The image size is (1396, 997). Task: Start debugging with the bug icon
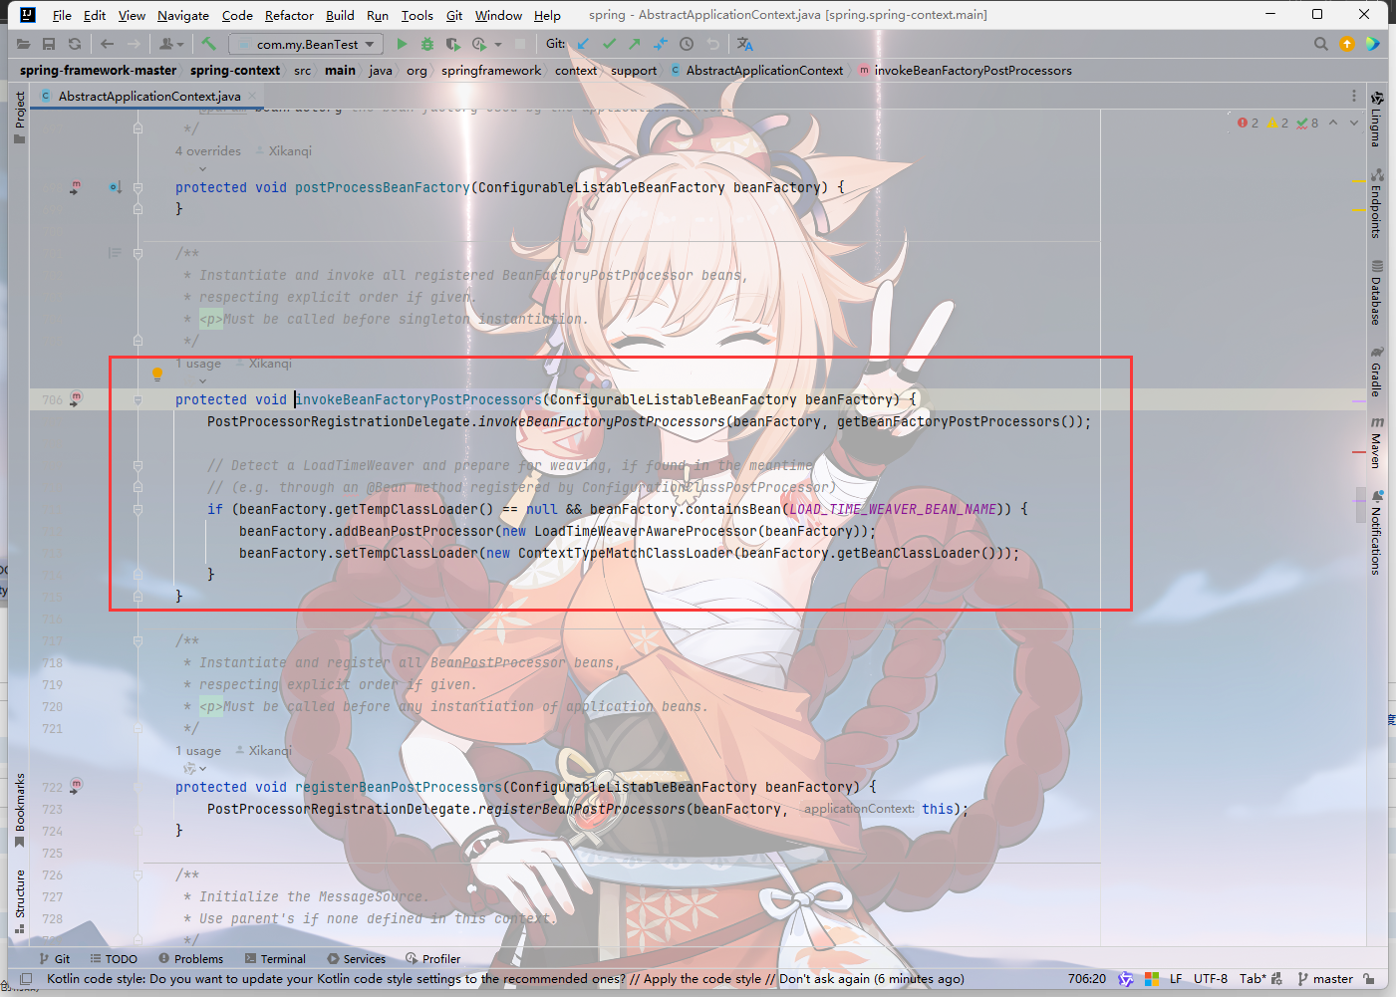(427, 44)
